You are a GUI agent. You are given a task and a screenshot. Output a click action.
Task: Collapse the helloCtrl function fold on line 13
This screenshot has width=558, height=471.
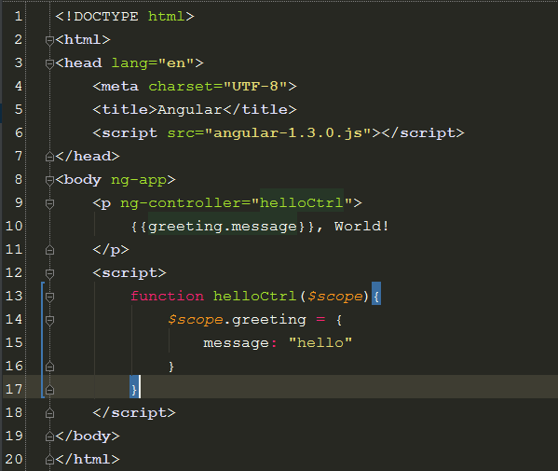[49, 297]
